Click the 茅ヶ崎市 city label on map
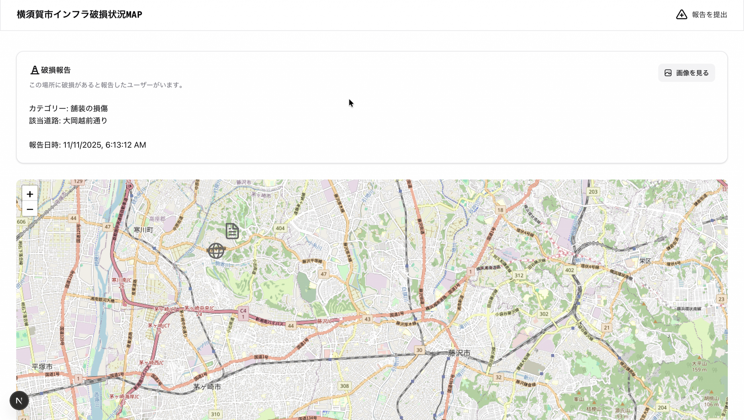 pyautogui.click(x=207, y=387)
